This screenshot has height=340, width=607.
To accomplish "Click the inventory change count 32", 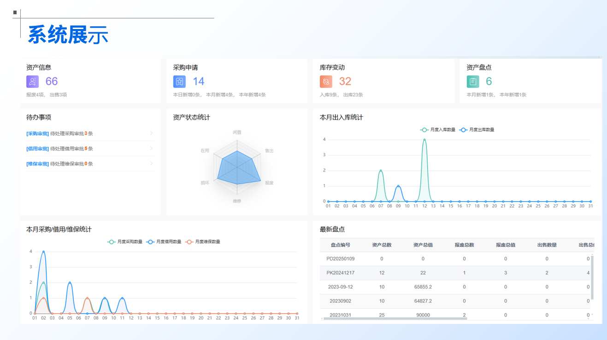I will pyautogui.click(x=345, y=81).
